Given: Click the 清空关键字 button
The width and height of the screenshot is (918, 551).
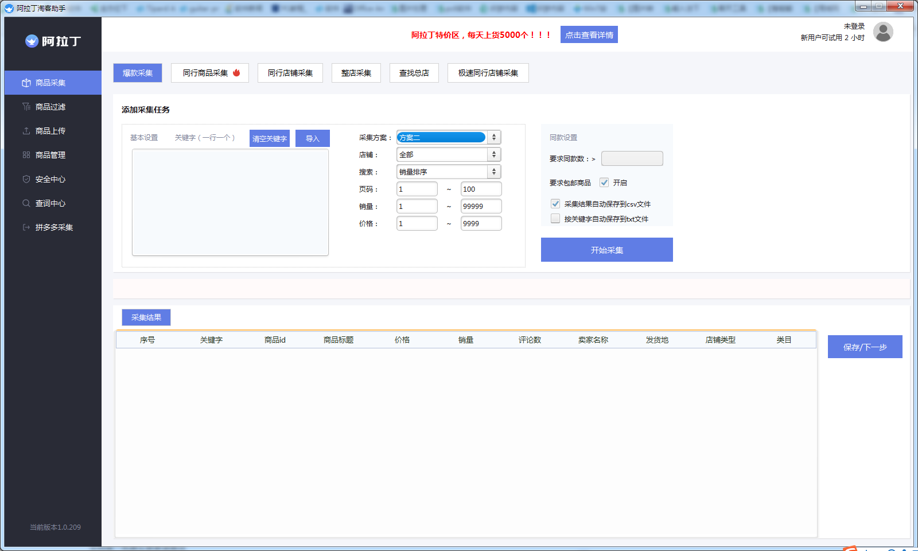Looking at the screenshot, I should click(270, 138).
